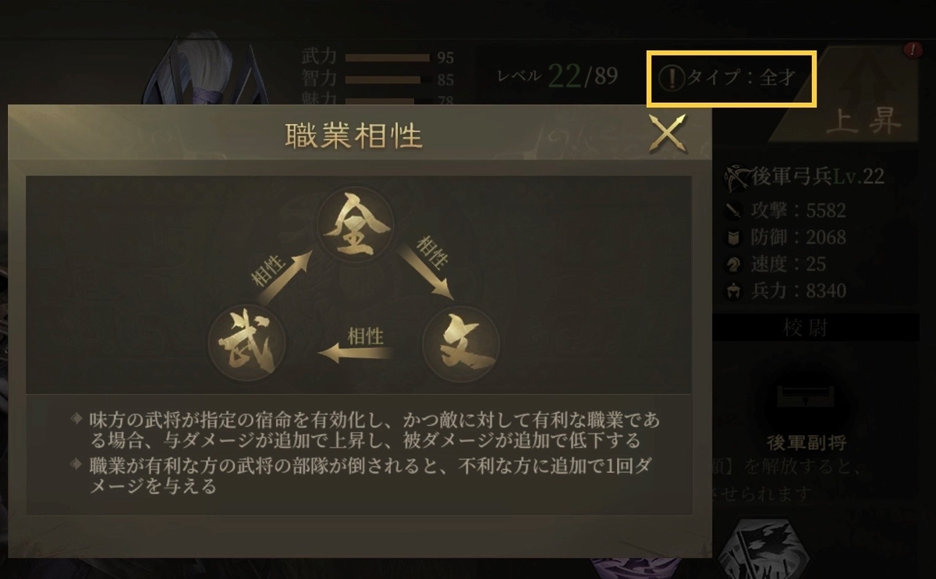936x579 pixels.
Task: Close the 職業相性 dialog with the X
Action: coord(668,133)
